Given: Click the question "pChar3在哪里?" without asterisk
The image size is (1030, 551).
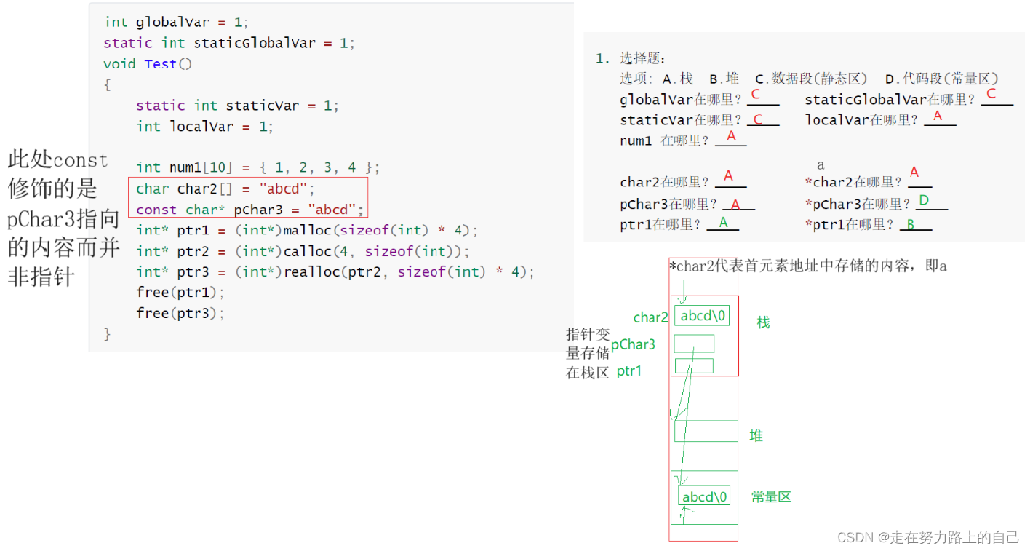Looking at the screenshot, I should pos(669,204).
